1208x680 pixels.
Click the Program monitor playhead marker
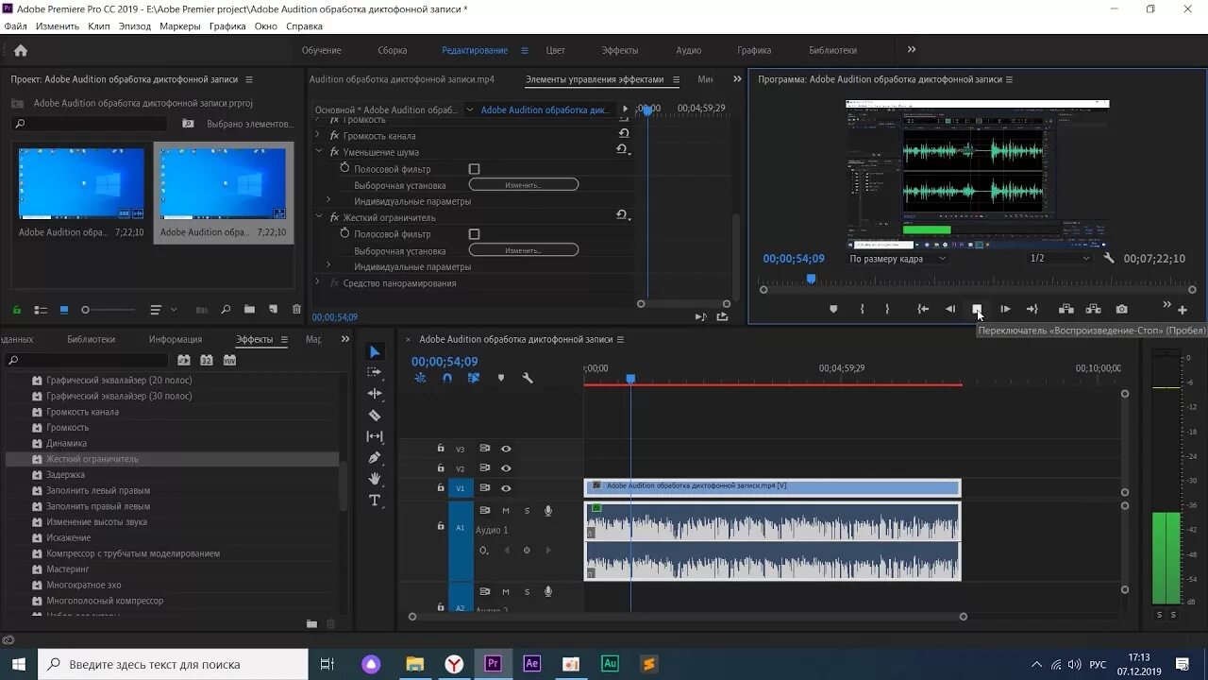point(811,279)
